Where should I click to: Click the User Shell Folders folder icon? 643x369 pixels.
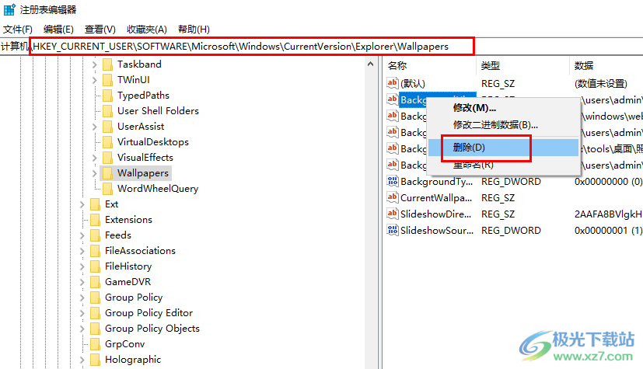[x=107, y=111]
